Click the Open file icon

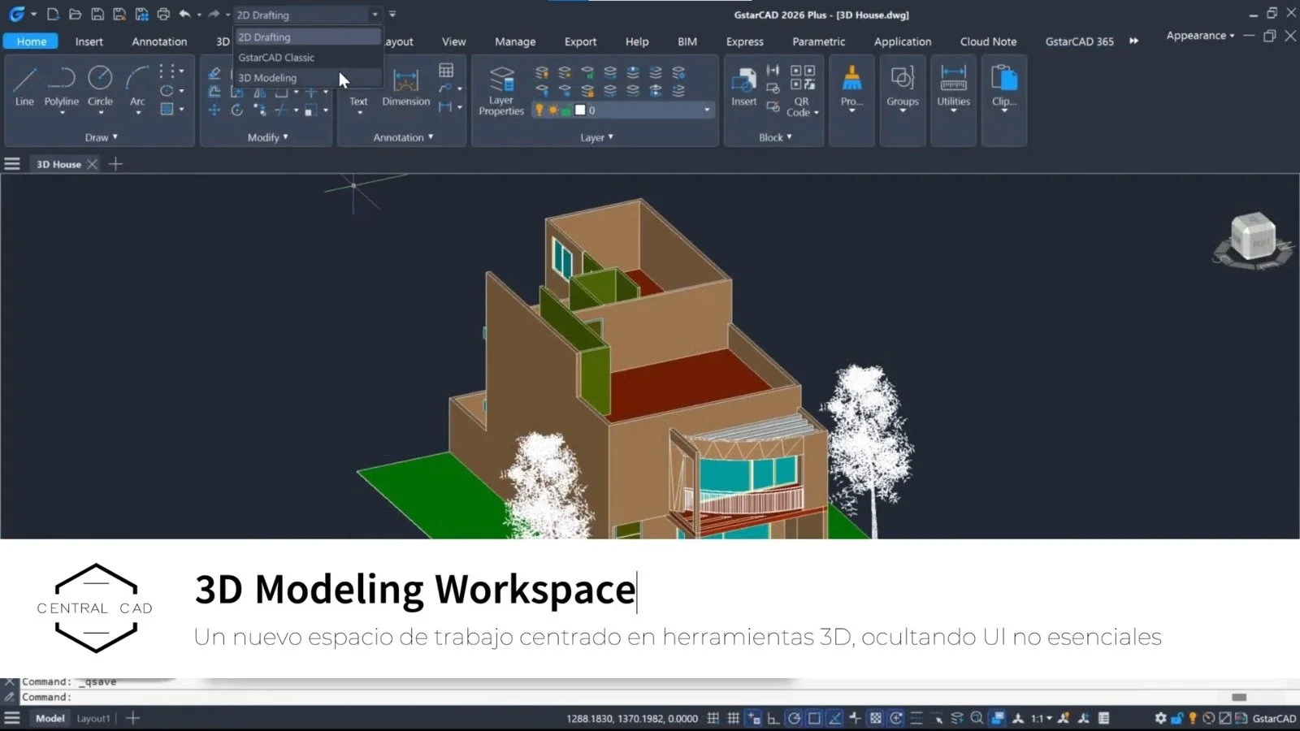(x=75, y=14)
